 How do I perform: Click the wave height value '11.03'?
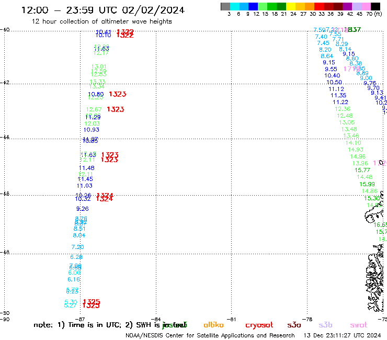point(84,186)
